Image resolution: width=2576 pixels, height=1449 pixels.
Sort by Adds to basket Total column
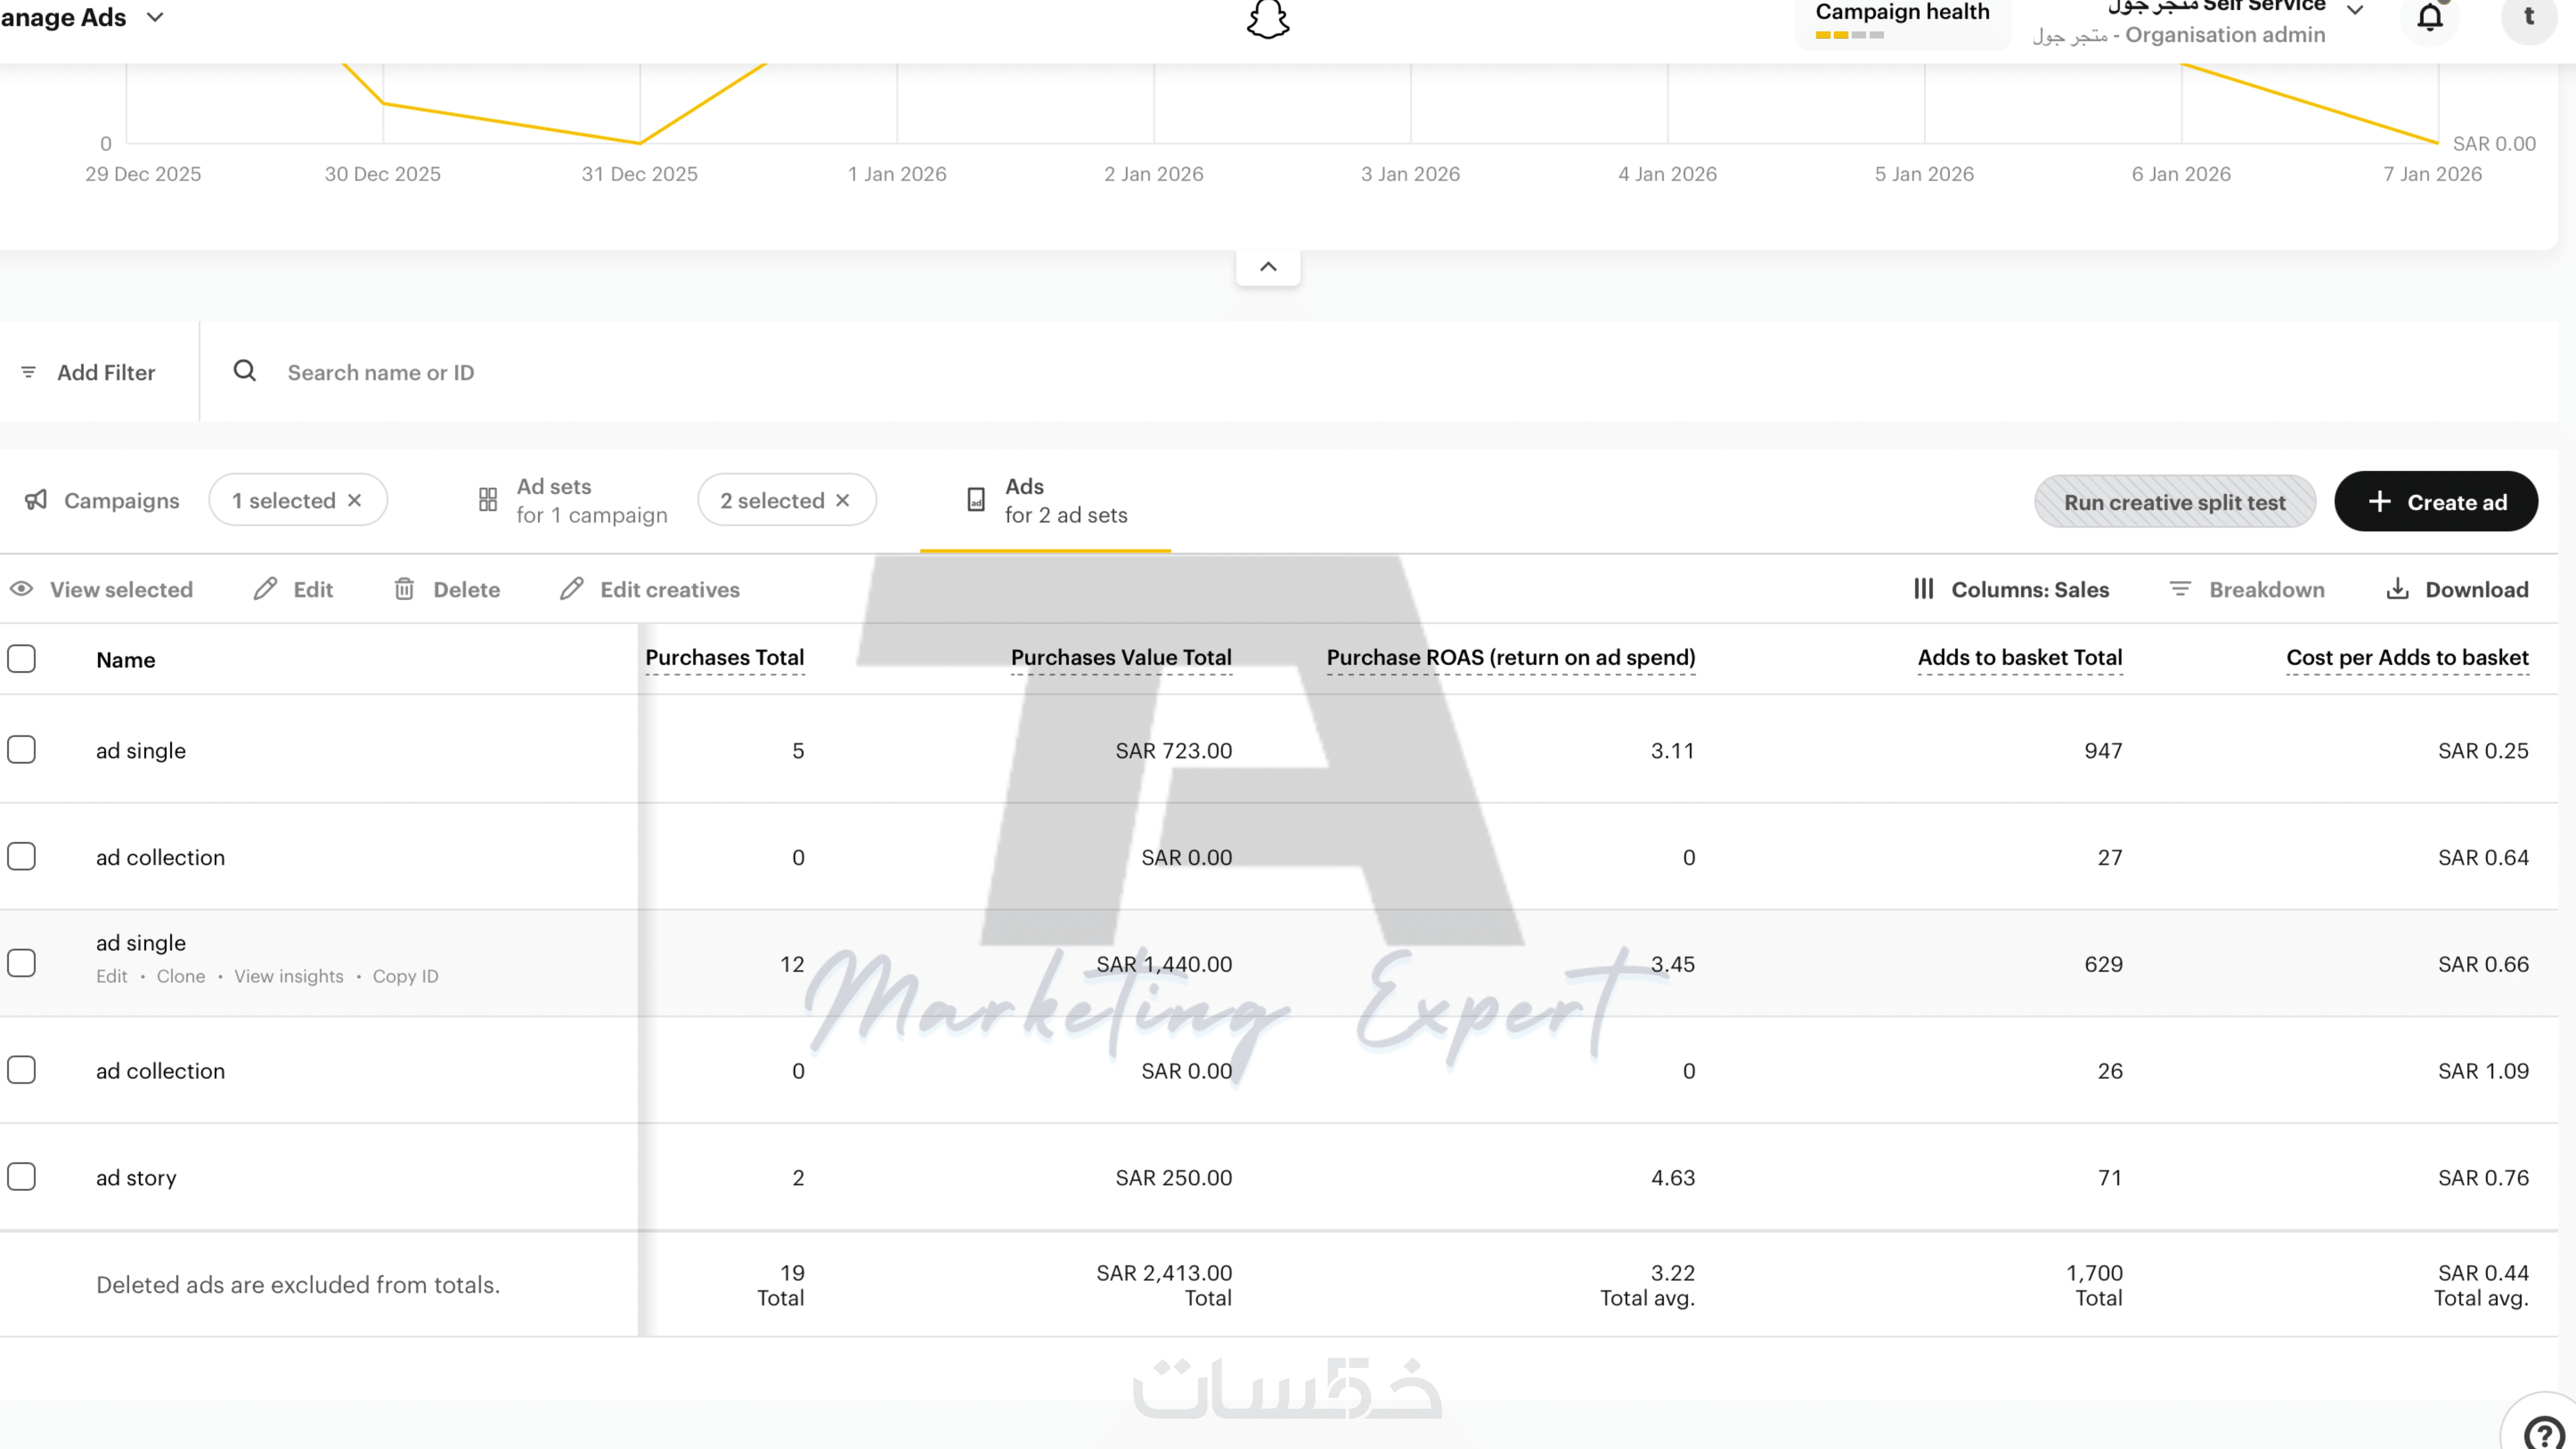click(x=2020, y=657)
